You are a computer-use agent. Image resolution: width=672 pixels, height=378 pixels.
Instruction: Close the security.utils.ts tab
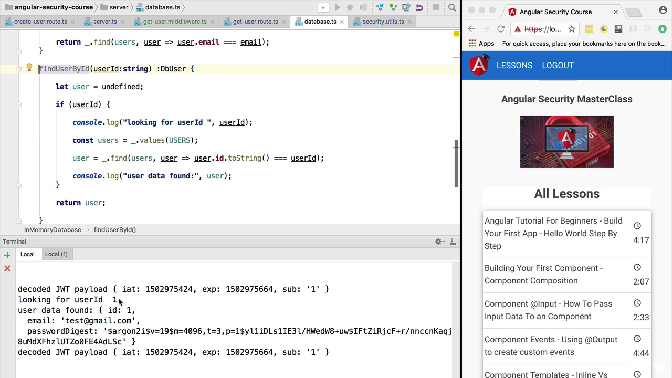410,22
